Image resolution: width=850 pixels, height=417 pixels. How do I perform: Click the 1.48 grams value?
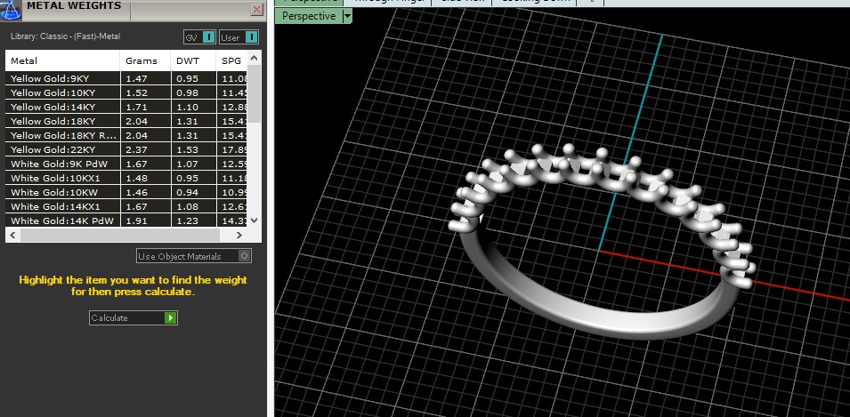coord(136,178)
